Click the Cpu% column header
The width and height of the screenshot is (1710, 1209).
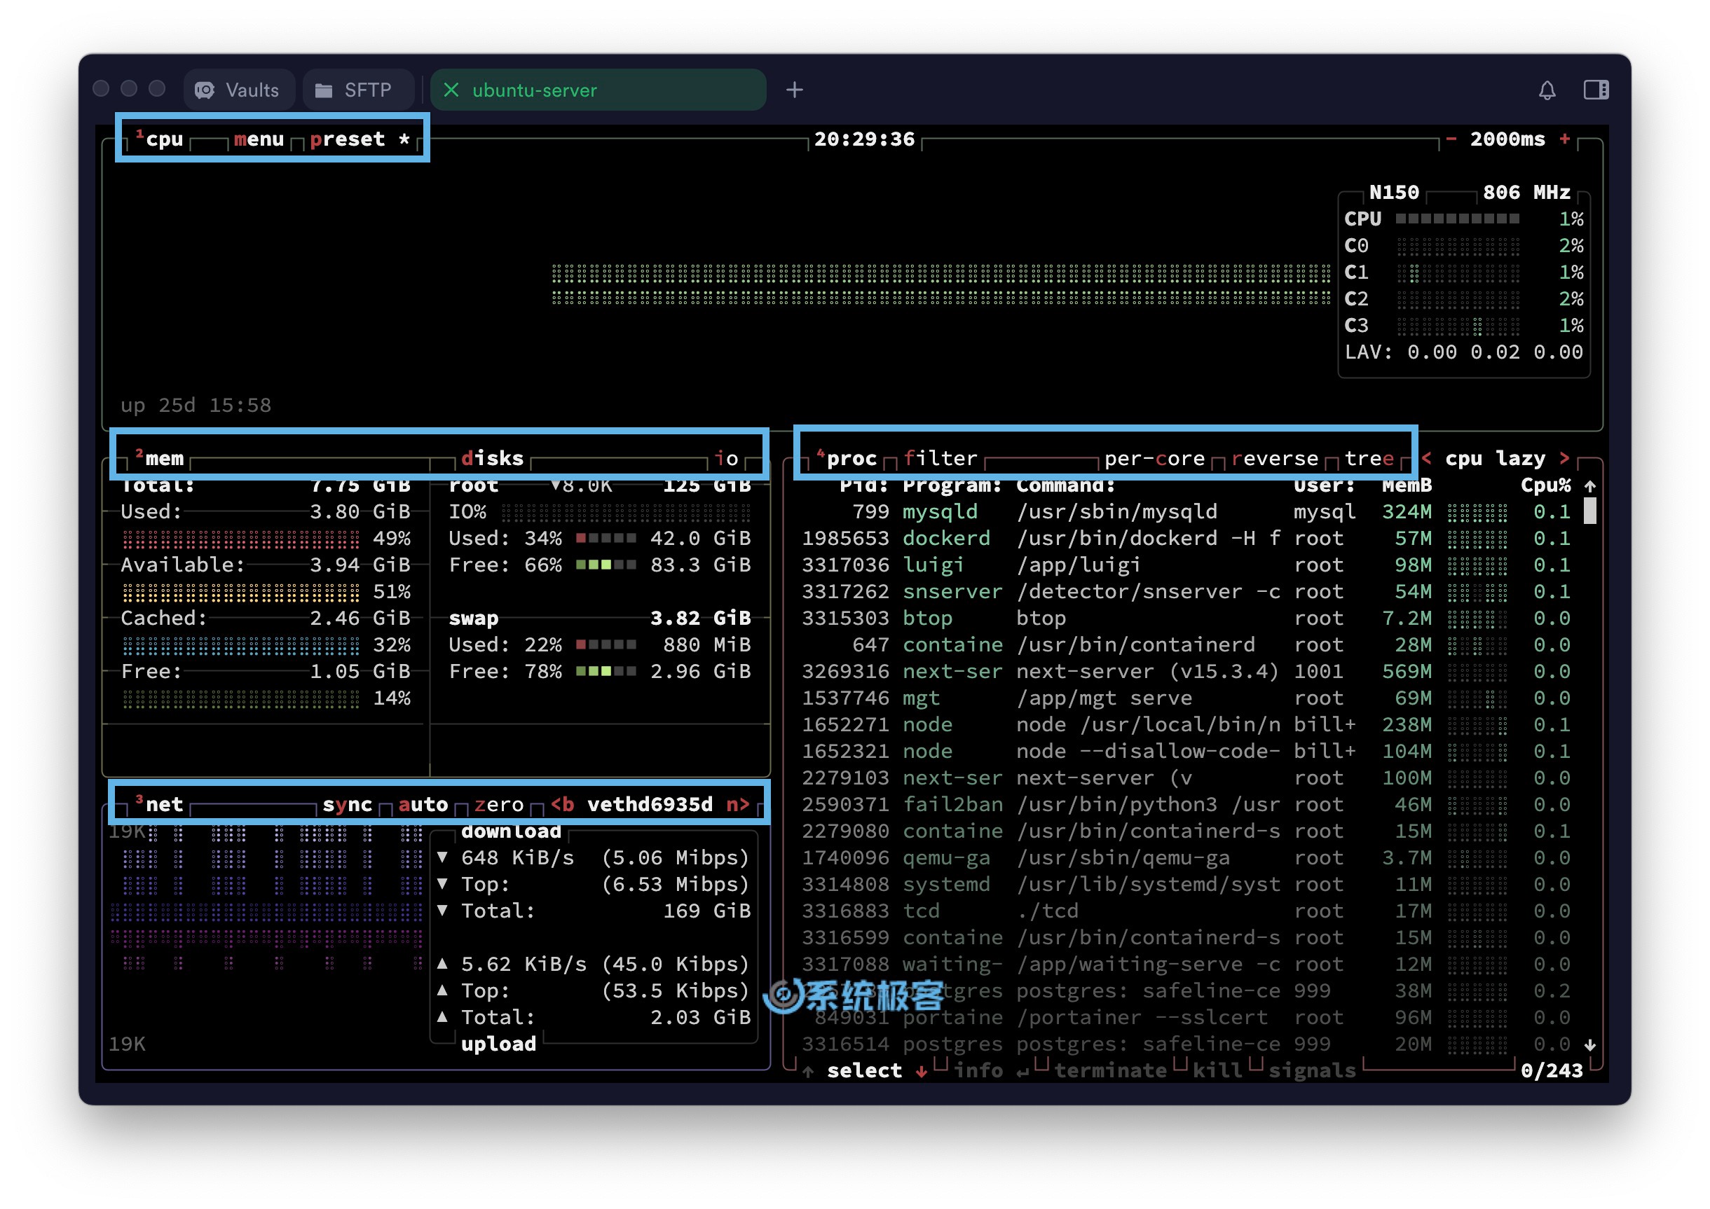click(x=1545, y=485)
